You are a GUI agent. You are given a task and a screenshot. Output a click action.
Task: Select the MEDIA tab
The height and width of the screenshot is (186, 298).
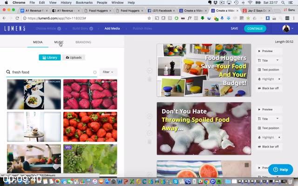38,42
